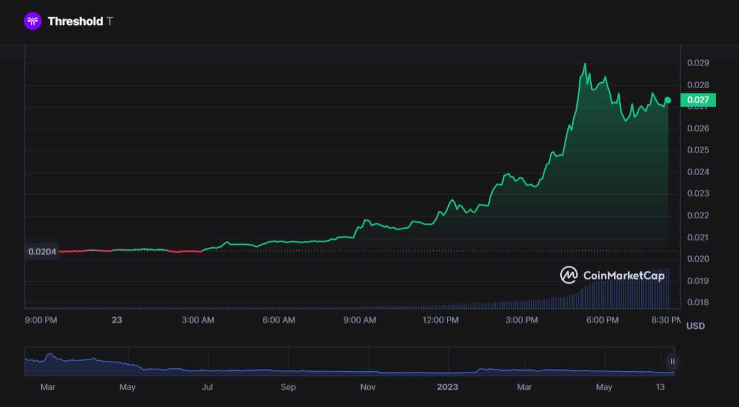This screenshot has width=739, height=407.
Task: Click the first May label in navigator
Action: [x=128, y=387]
